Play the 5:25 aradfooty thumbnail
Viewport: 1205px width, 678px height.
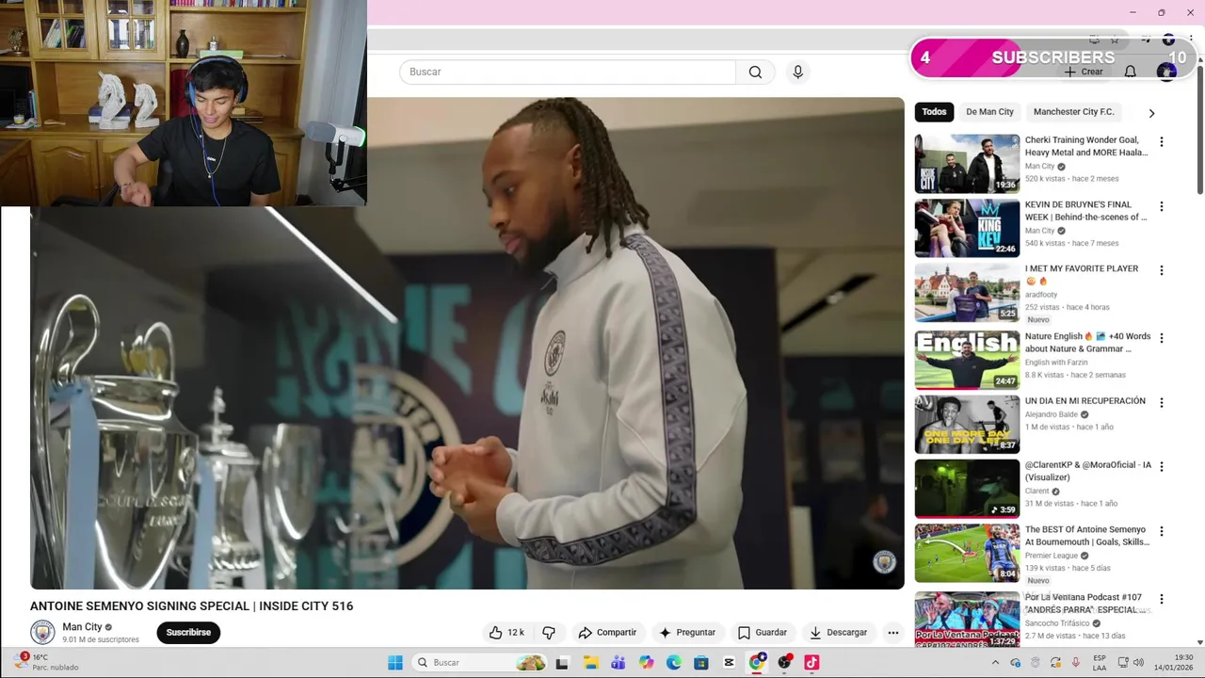(x=967, y=292)
